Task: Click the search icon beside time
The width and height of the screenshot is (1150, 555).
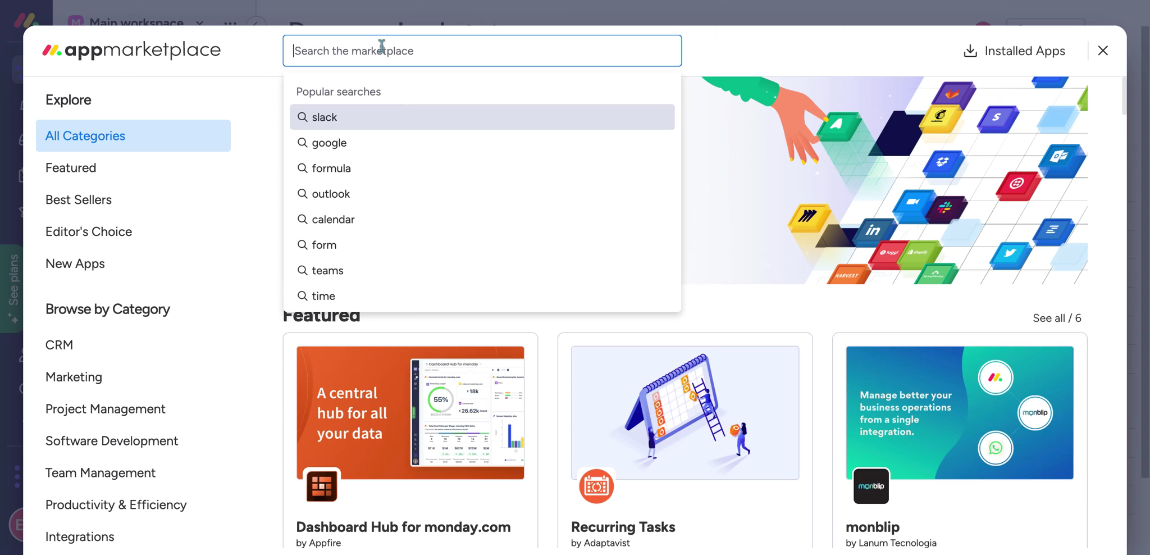Action: pyautogui.click(x=302, y=296)
